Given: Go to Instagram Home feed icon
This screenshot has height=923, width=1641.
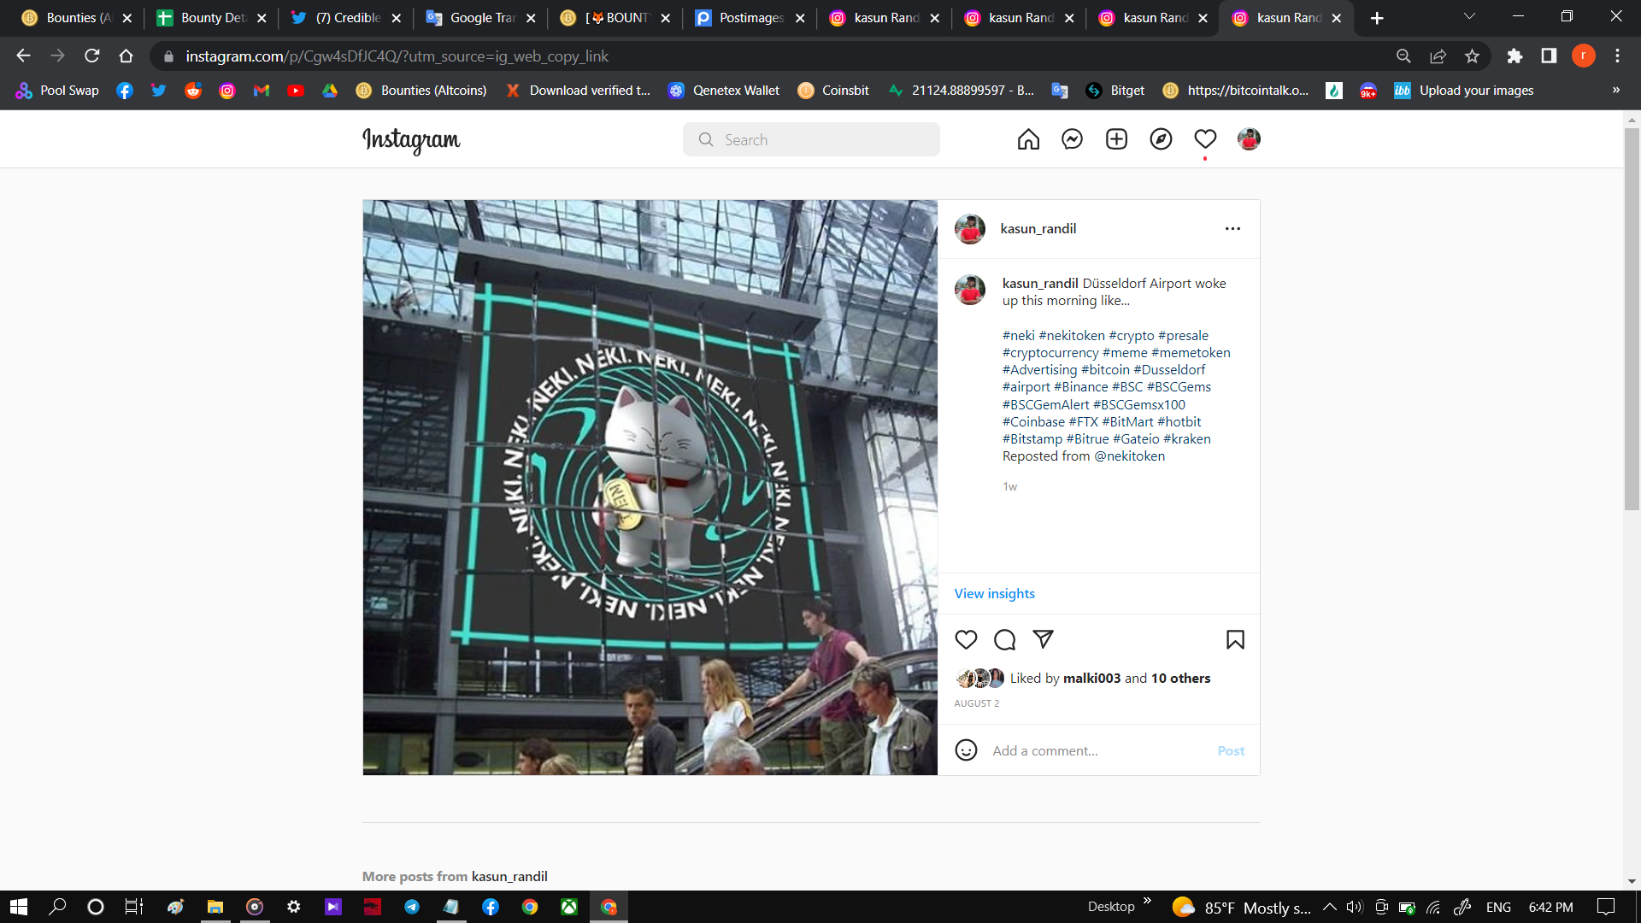Looking at the screenshot, I should [x=1028, y=139].
